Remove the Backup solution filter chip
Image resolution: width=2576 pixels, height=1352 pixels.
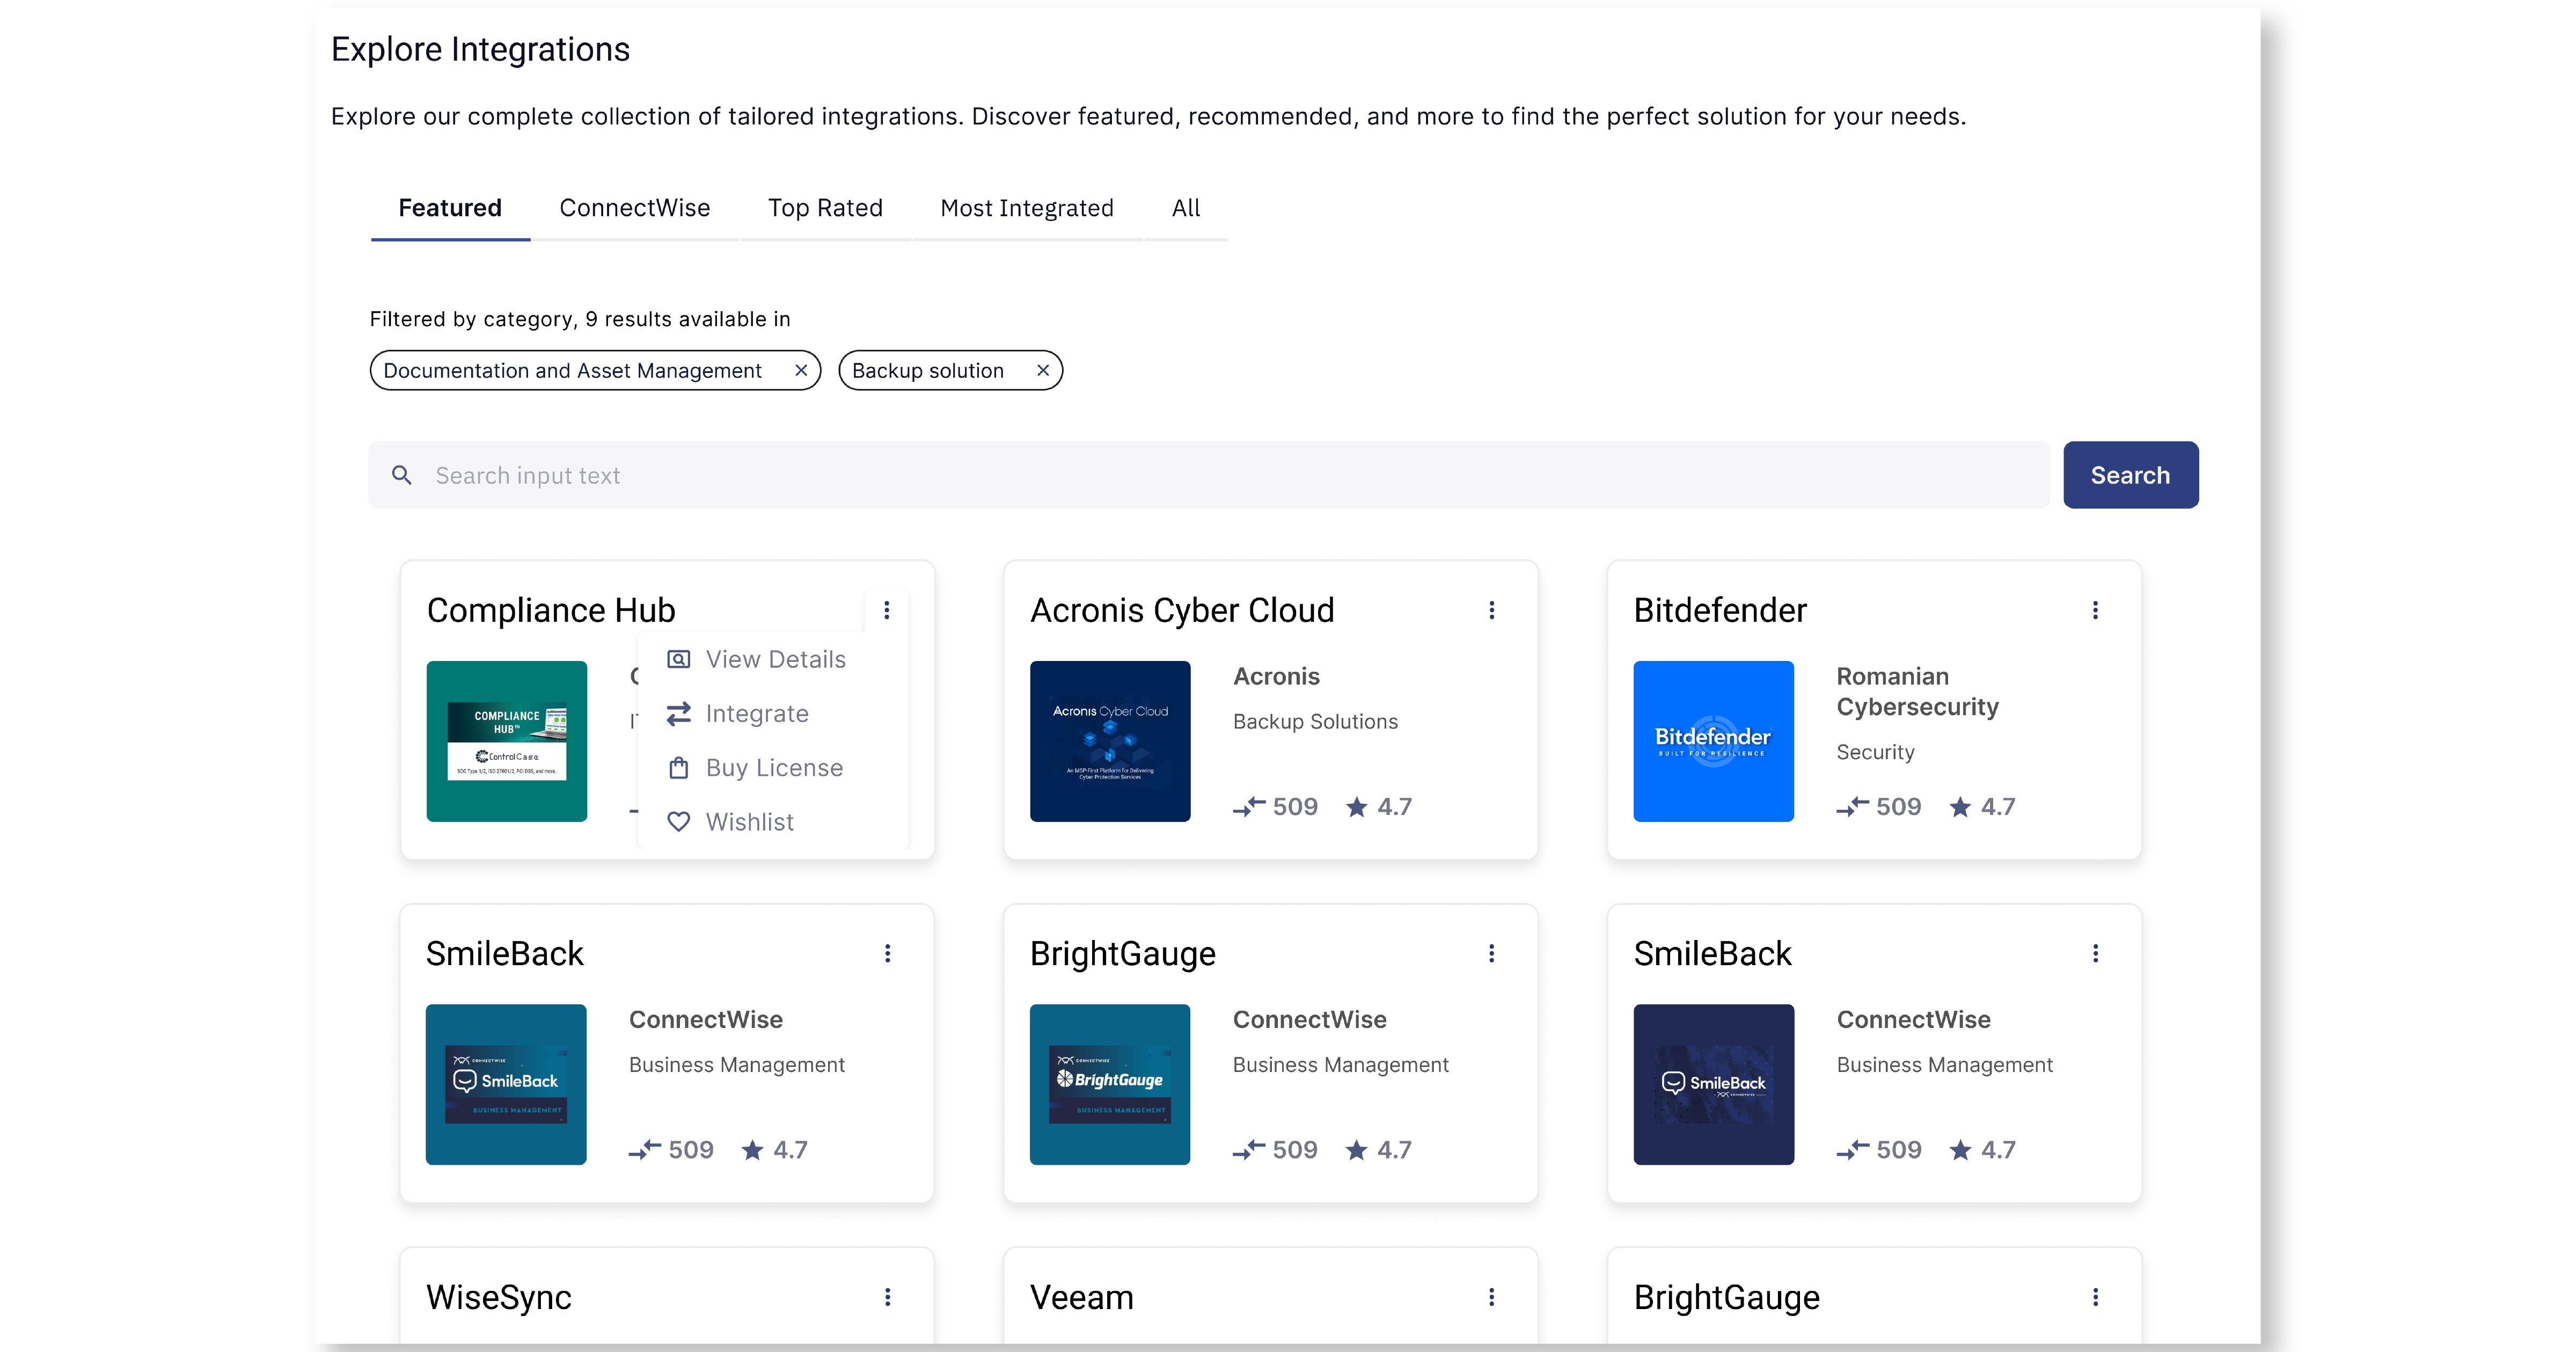[x=1043, y=370]
